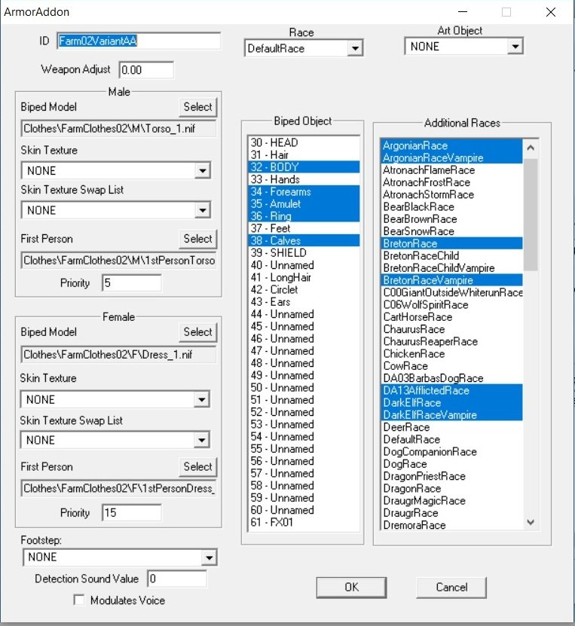
Task: Open the Race dropdown set to DefaultRace
Action: tap(304, 48)
